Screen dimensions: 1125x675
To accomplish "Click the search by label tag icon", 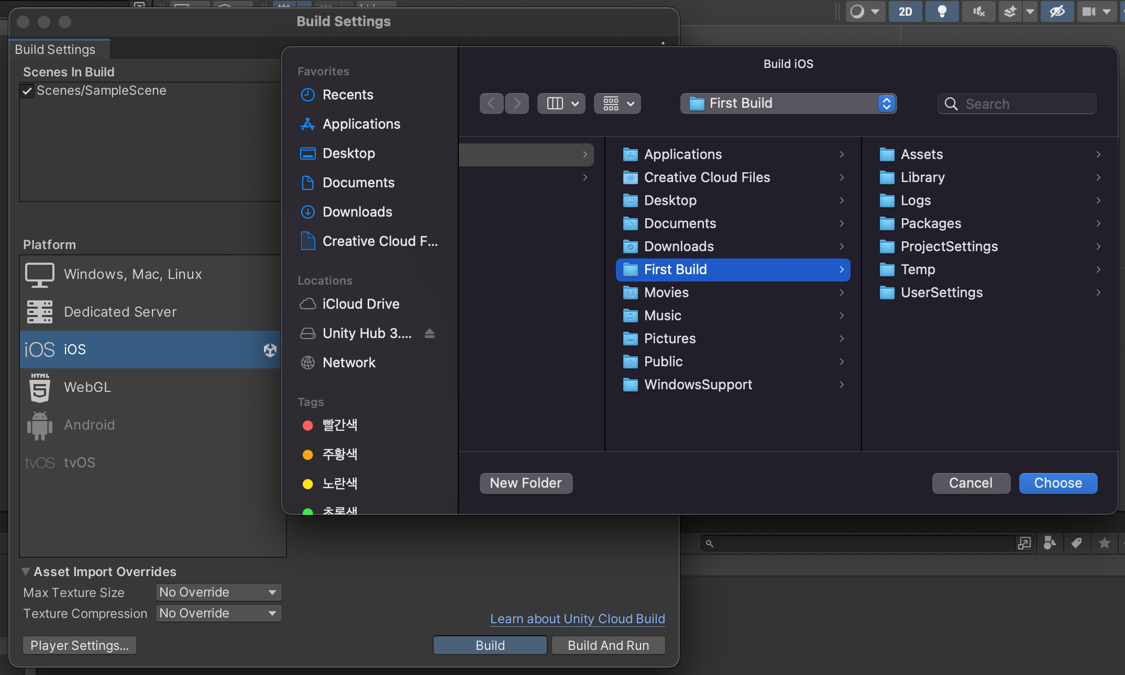I will [1076, 543].
